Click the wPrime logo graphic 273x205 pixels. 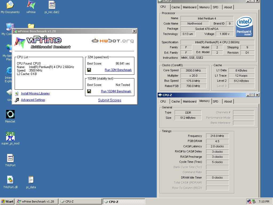(x=43, y=42)
